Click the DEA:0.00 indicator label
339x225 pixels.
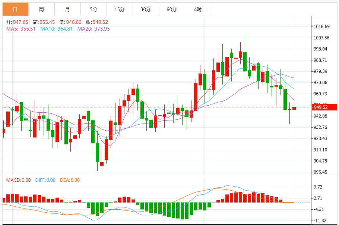coord(70,180)
